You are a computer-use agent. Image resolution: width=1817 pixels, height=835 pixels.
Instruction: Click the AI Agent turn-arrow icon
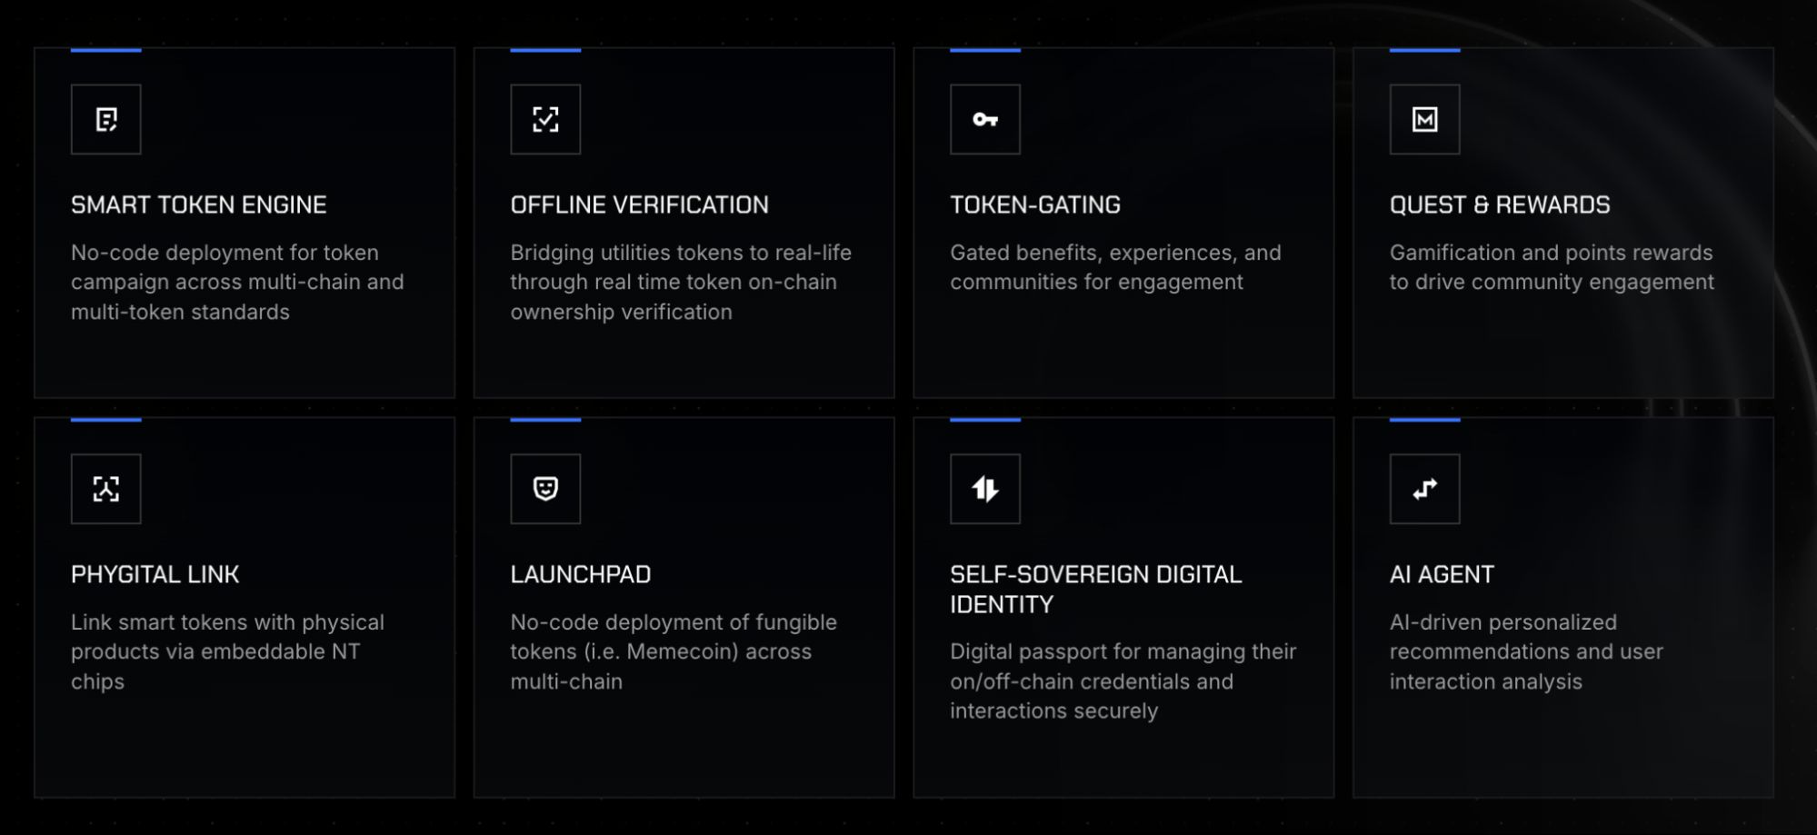click(1424, 489)
